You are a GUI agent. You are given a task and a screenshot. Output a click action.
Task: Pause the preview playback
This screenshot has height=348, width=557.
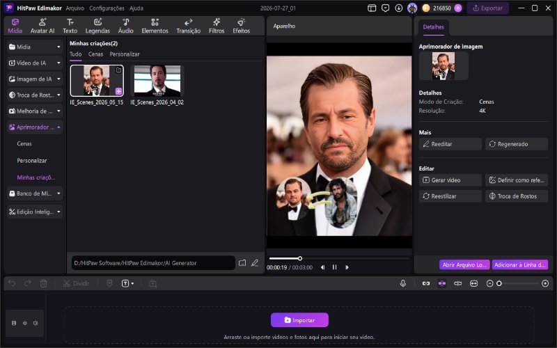334,267
